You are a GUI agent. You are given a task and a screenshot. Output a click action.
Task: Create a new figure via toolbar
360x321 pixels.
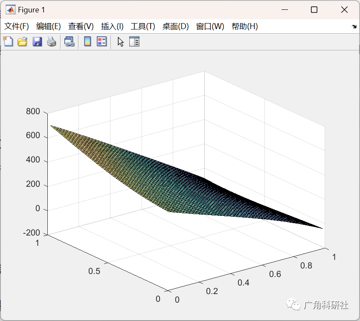(8, 41)
